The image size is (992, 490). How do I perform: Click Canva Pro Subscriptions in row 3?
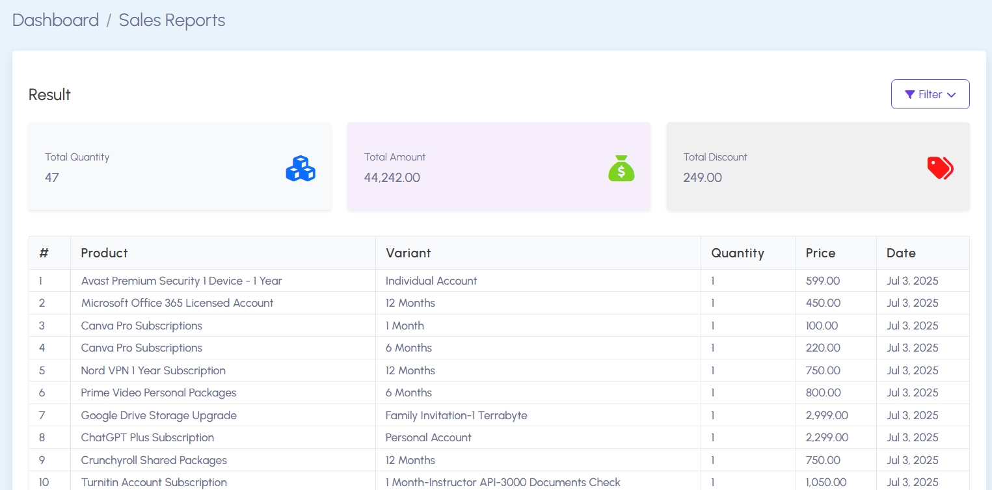point(142,326)
